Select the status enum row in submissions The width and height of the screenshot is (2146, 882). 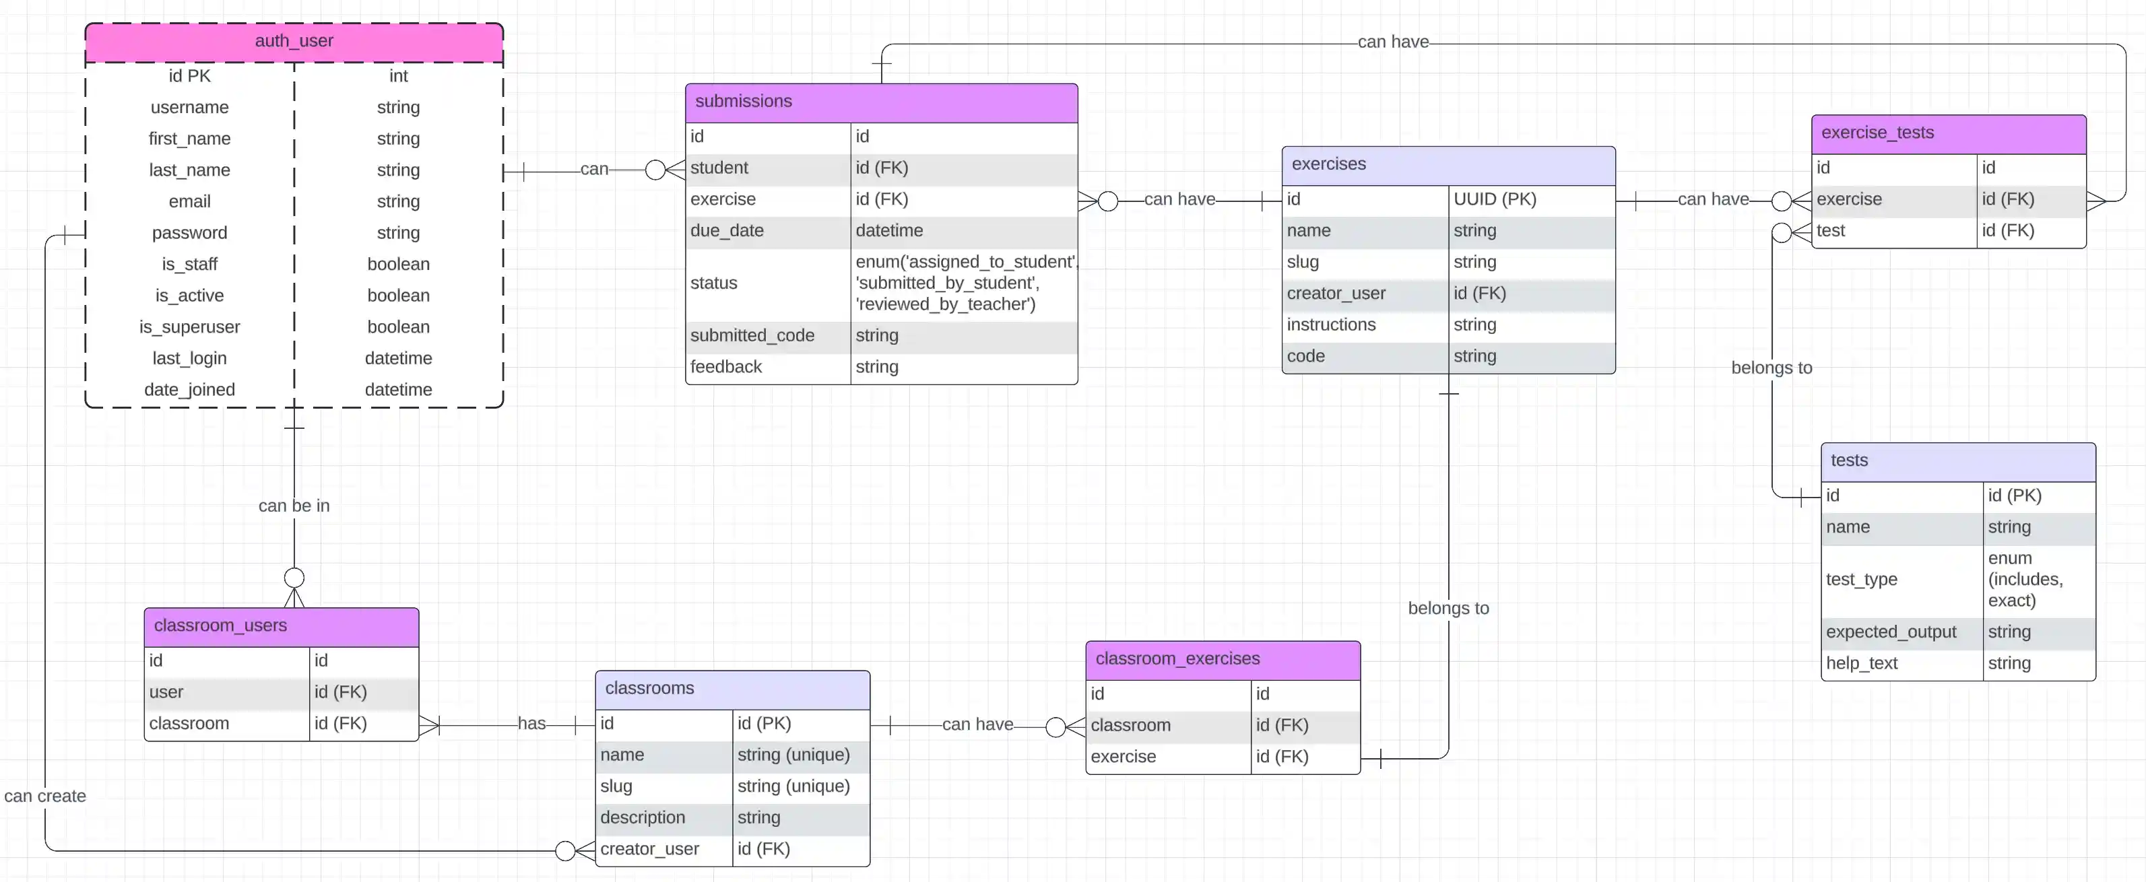point(880,283)
